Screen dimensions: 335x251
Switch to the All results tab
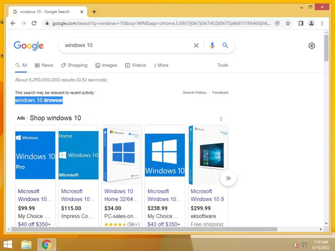click(x=21, y=65)
